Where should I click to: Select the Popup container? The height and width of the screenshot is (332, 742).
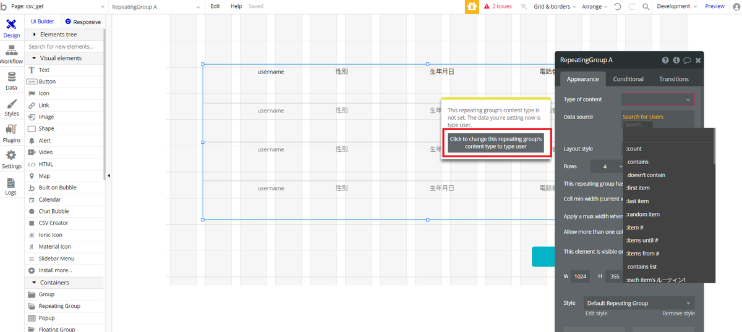click(65, 318)
